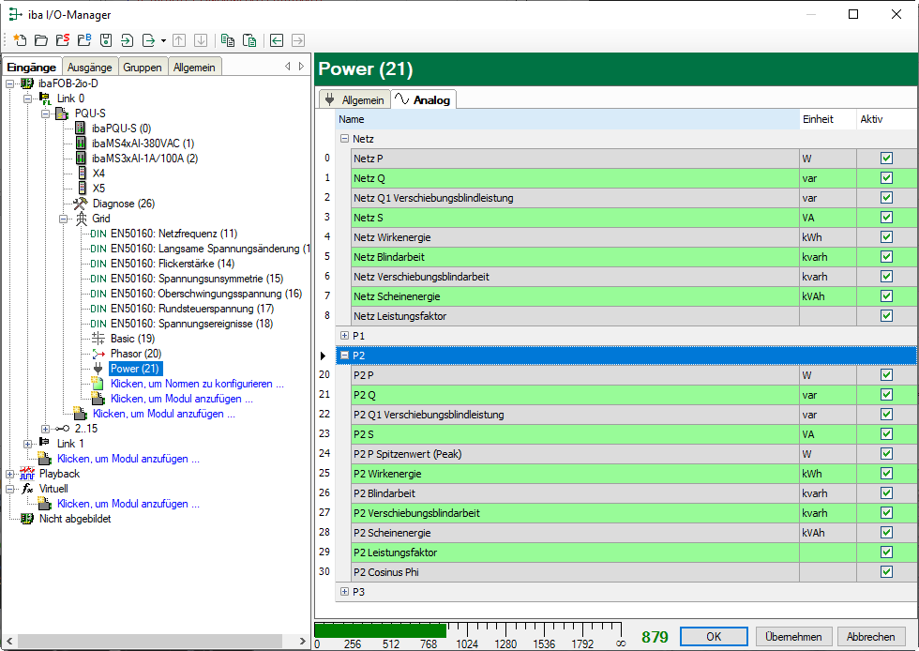
Task: Switch to the Ausgänge tab
Action: [x=90, y=67]
